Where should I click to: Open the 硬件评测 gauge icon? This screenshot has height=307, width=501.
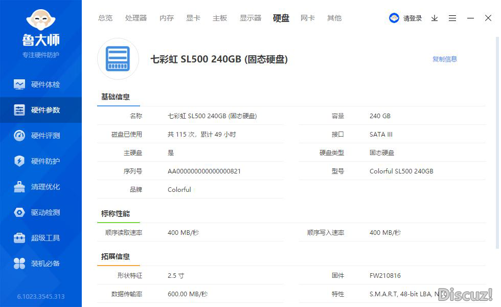point(19,136)
